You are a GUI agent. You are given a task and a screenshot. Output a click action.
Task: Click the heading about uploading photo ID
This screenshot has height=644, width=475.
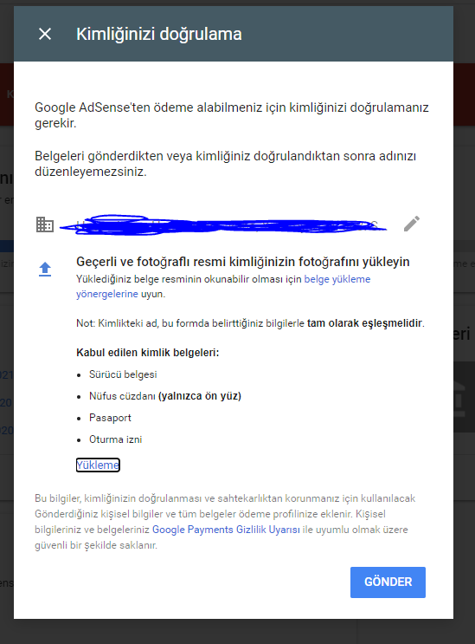pyautogui.click(x=243, y=262)
